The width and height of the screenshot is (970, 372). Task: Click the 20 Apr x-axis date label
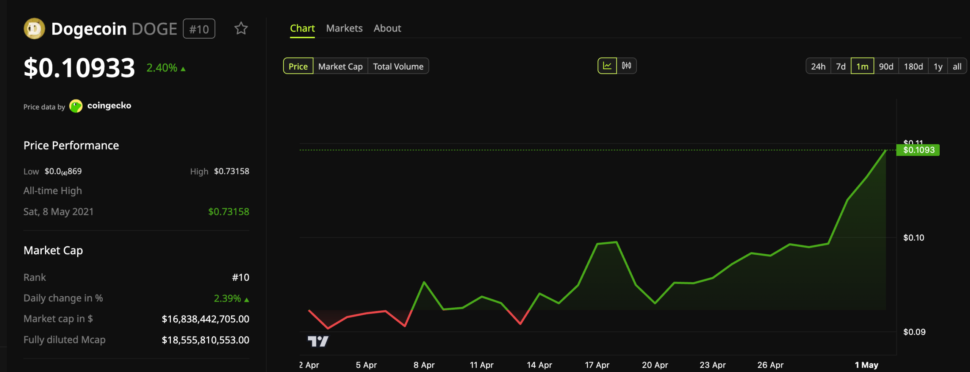coord(655,365)
